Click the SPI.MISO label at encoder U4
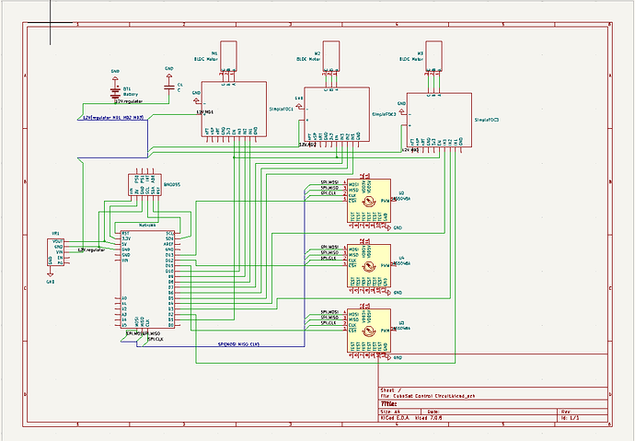The image size is (635, 441). [329, 252]
